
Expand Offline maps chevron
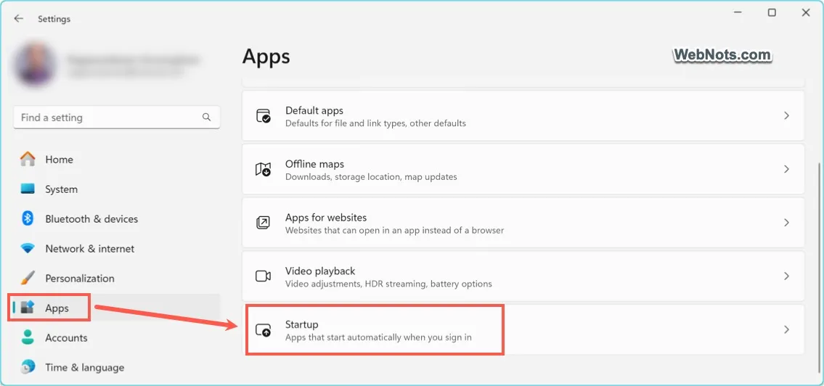786,169
